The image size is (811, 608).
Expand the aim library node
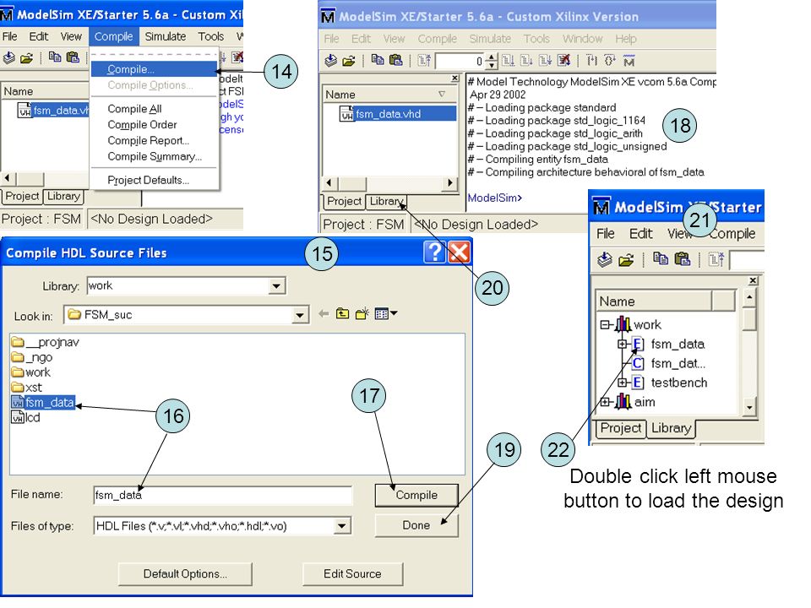pyautogui.click(x=605, y=402)
